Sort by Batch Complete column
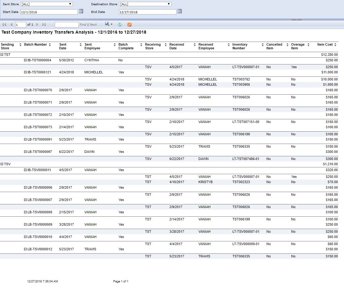 pos(141,45)
